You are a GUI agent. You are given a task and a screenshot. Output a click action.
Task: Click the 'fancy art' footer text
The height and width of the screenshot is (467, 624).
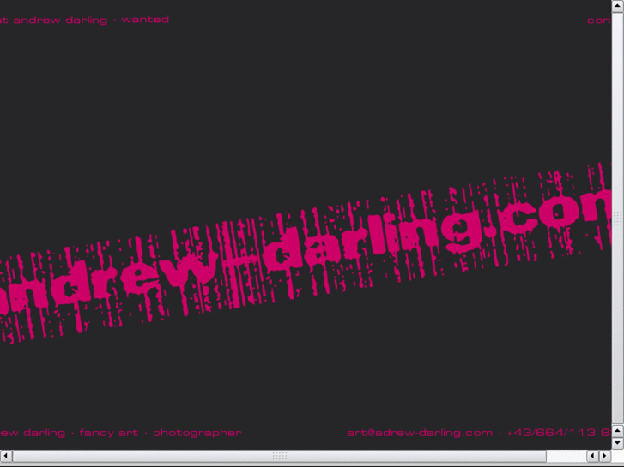(109, 433)
